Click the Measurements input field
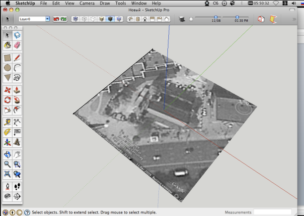This screenshot has width=304, height=216. pyautogui.click(x=272, y=212)
